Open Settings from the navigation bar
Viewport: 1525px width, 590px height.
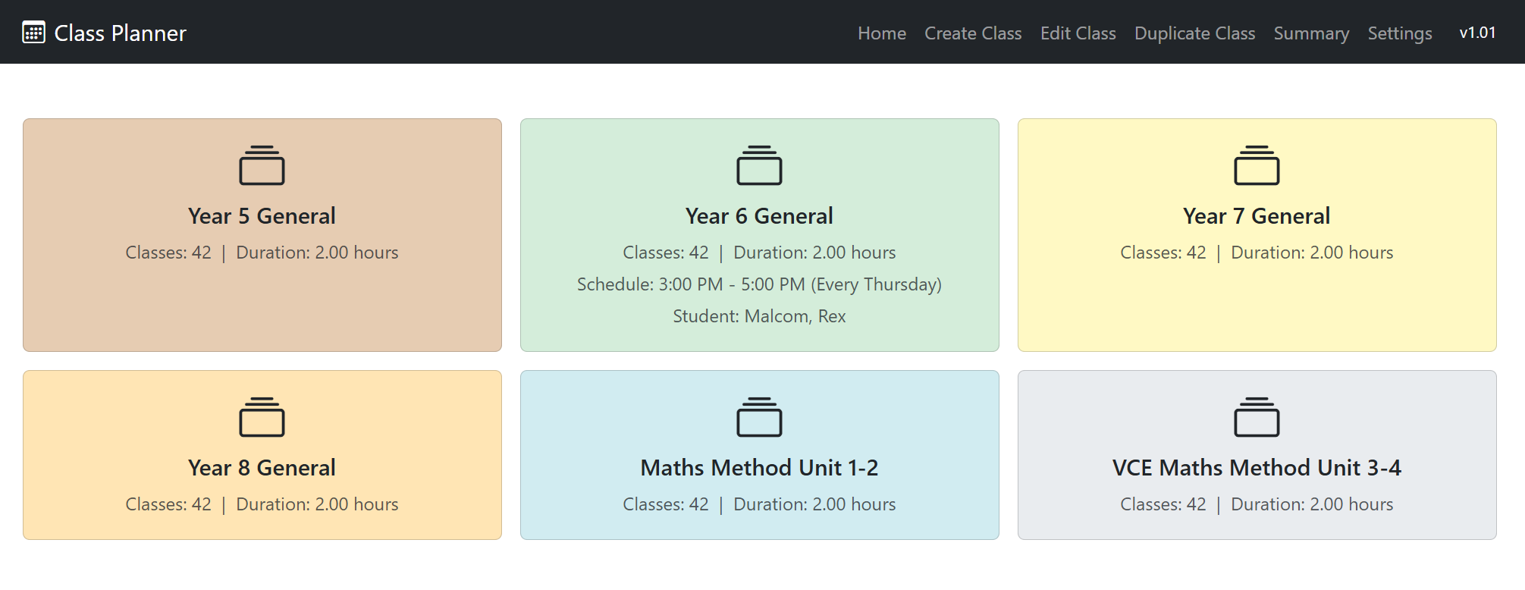1399,33
